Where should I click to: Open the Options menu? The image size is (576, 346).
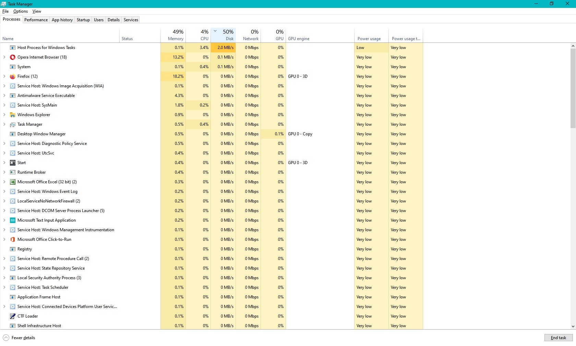(21, 11)
